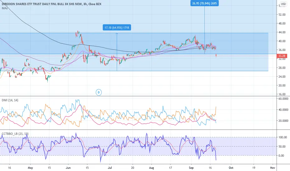Screen dimensions: 290x171
Task: Click the 0.00 oscillator scale value
Action: pyautogui.click(x=281, y=155)
